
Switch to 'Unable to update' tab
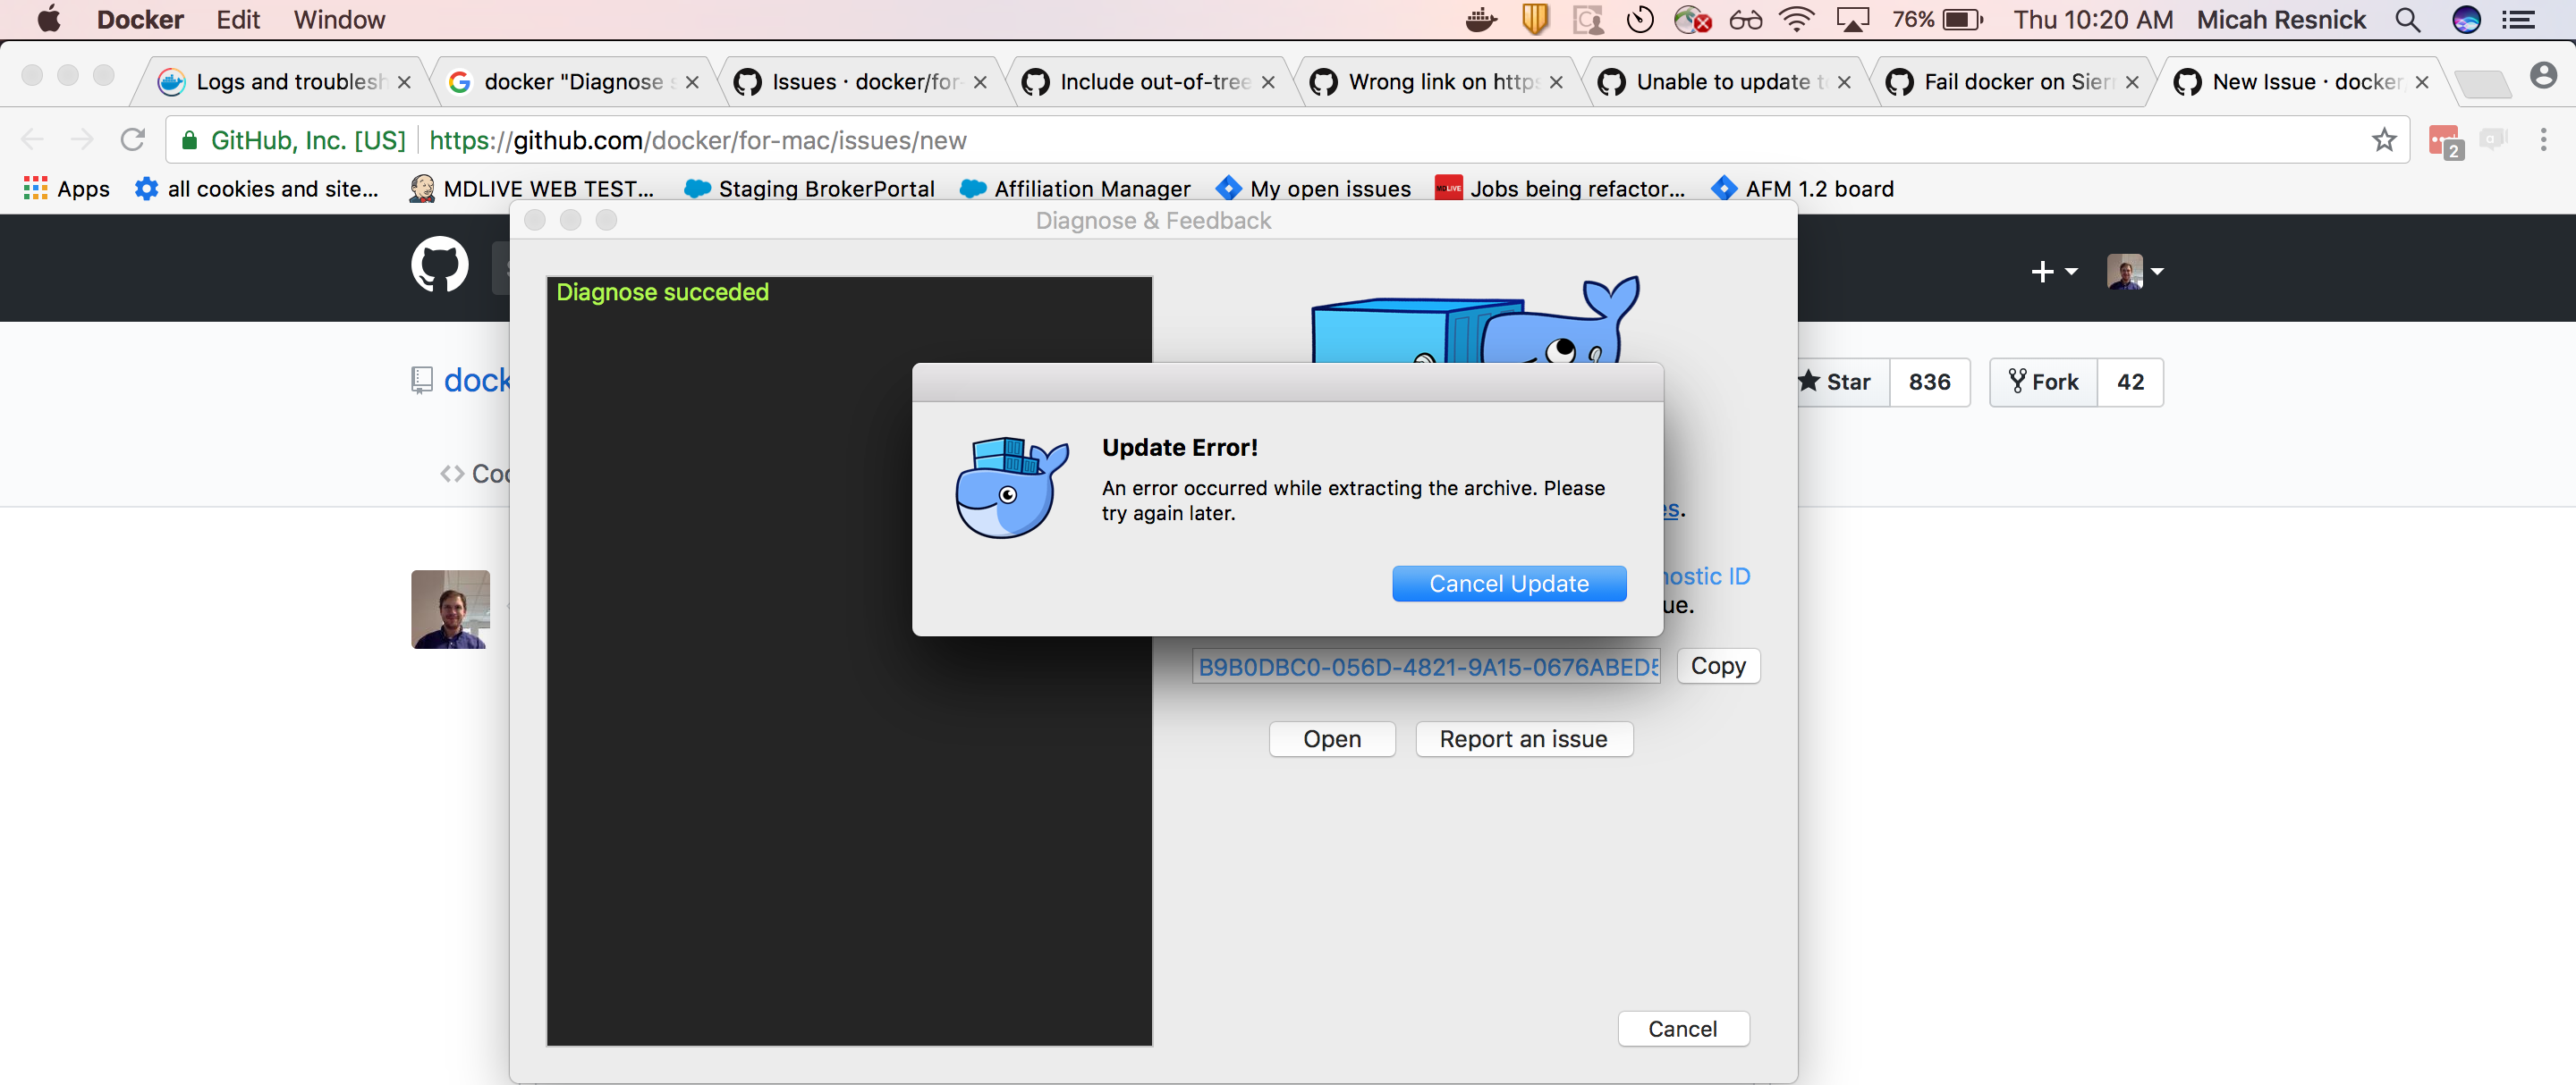coord(1723,82)
